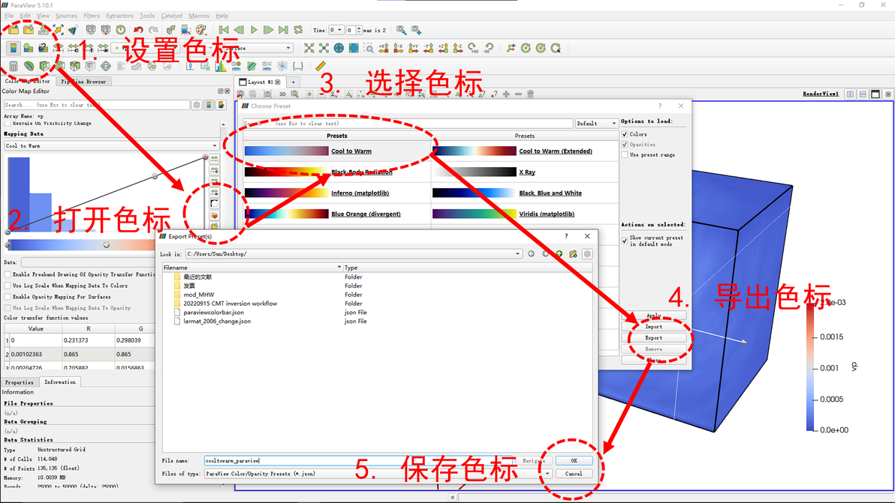The height and width of the screenshot is (503, 895).
Task: Select the X Ray preset
Action: click(x=527, y=172)
